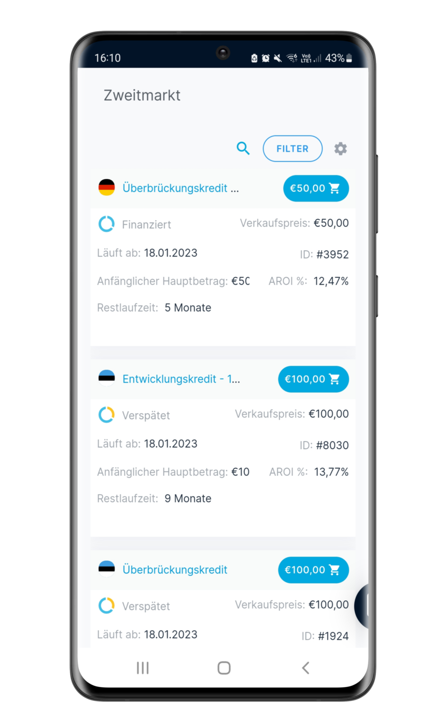Add the €100,00 Entwicklungskredit to the cart
Screen dimensions: 446x728
[x=313, y=379]
